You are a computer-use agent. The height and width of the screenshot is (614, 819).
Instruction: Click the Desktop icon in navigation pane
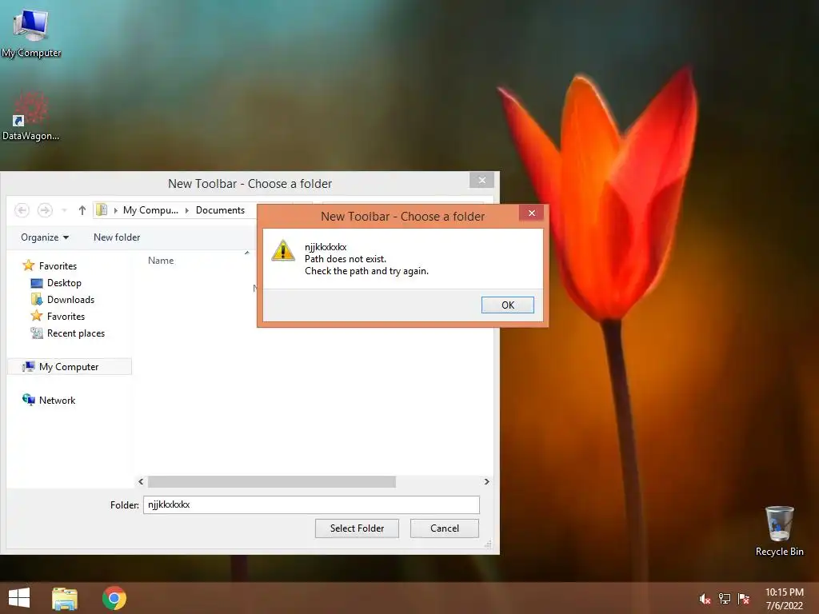click(x=37, y=283)
